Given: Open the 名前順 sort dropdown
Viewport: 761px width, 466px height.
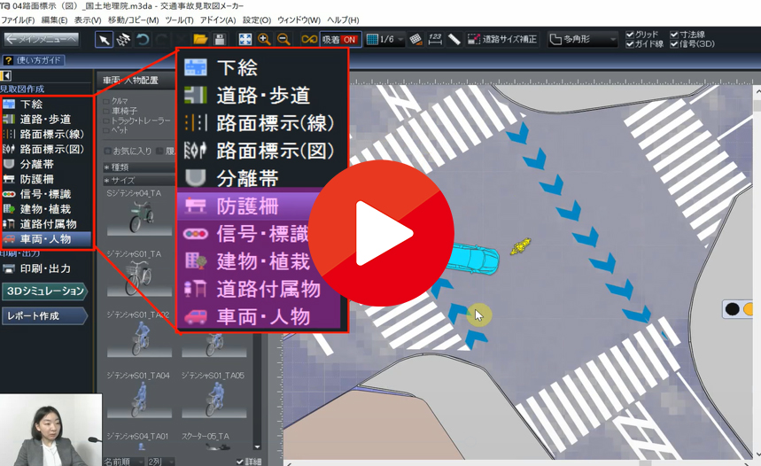Looking at the screenshot, I should [122, 462].
